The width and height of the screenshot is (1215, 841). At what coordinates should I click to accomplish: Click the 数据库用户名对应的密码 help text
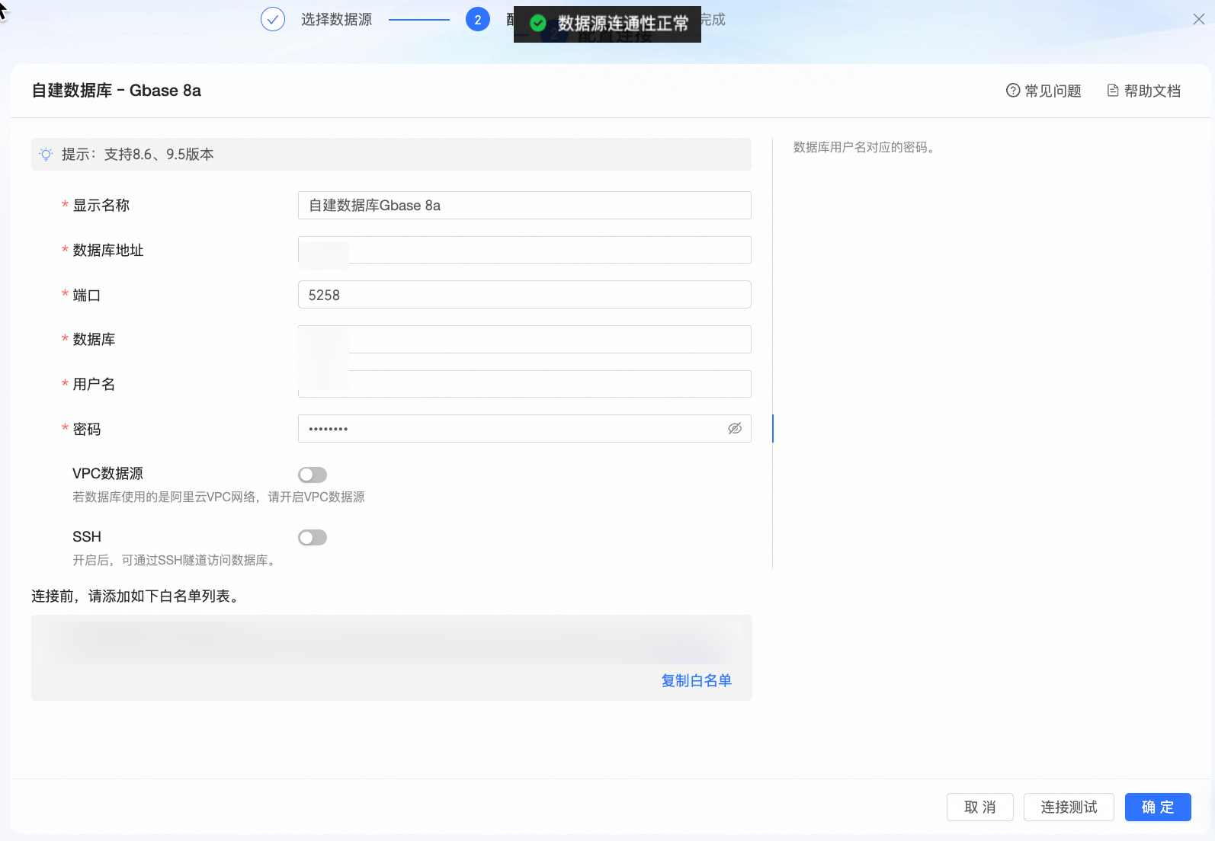pyautogui.click(x=864, y=148)
